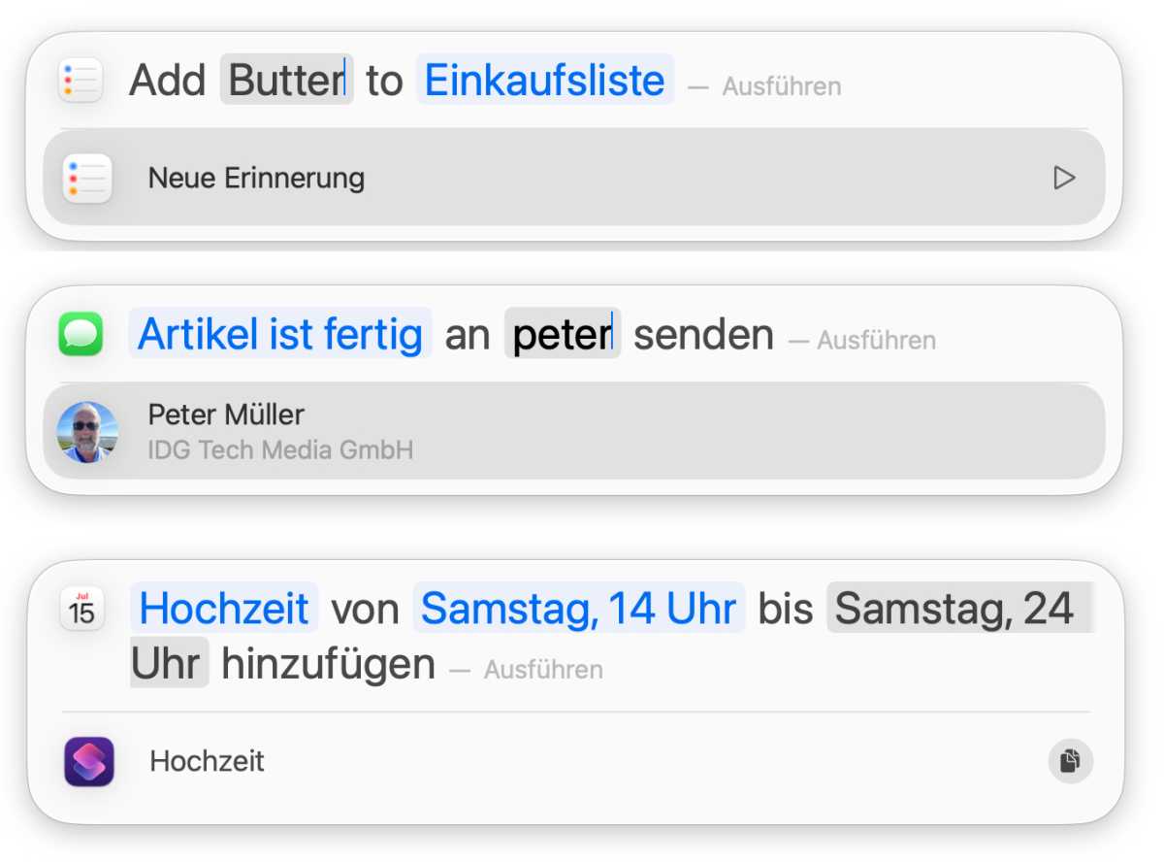Click the Reminders app icon beside Add Butter
Image resolution: width=1164 pixels, height=862 pixels.
click(81, 80)
